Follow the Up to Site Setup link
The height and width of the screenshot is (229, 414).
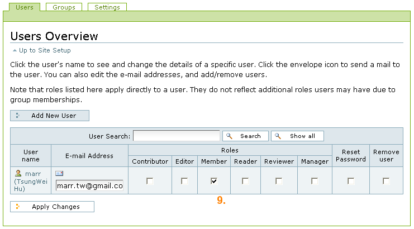pyautogui.click(x=45, y=50)
